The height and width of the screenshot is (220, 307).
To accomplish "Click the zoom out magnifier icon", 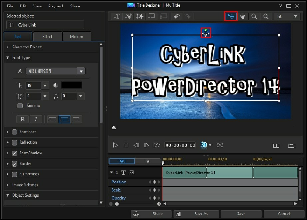I will pos(255,16).
